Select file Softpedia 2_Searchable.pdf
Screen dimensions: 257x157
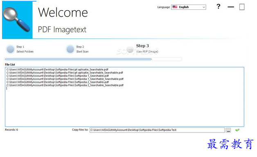tap(58, 82)
